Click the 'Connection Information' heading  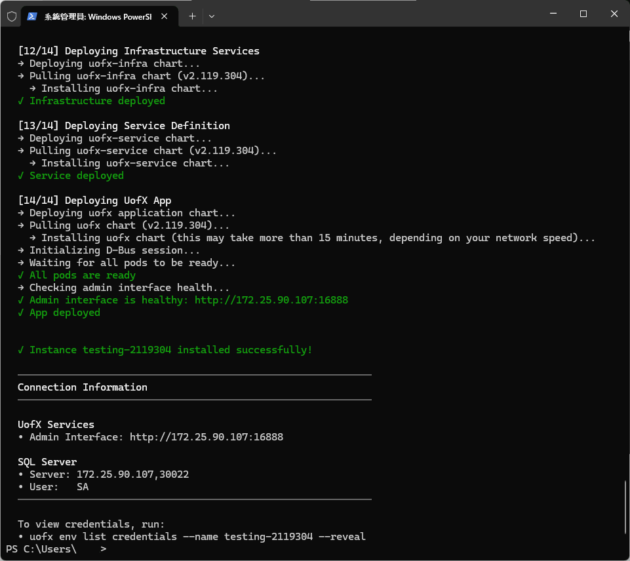pos(83,387)
